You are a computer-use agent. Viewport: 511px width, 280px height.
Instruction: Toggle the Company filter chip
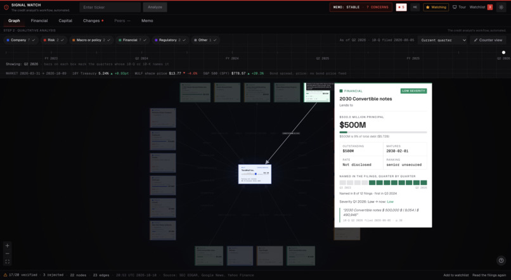pyautogui.click(x=21, y=40)
